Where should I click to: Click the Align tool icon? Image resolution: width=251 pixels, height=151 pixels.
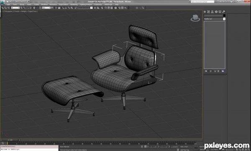98,8
